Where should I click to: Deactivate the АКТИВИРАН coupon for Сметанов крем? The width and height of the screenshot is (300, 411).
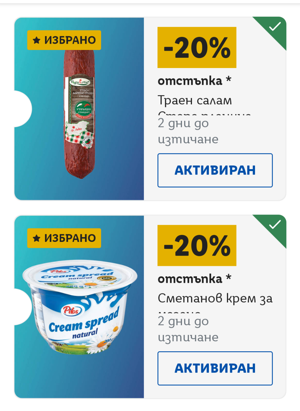(x=215, y=368)
